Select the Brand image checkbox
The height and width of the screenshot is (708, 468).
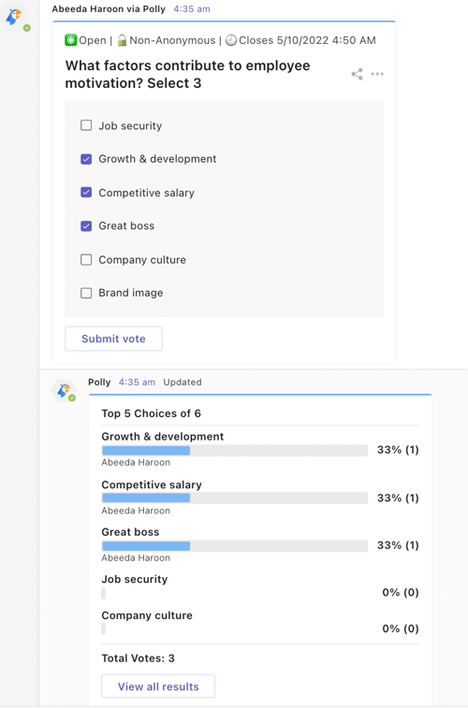(86, 293)
